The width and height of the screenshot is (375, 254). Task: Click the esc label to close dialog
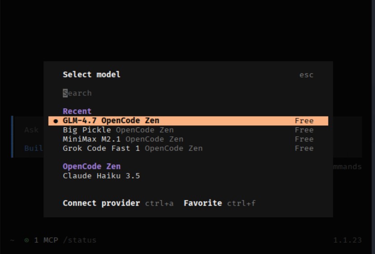pos(306,75)
